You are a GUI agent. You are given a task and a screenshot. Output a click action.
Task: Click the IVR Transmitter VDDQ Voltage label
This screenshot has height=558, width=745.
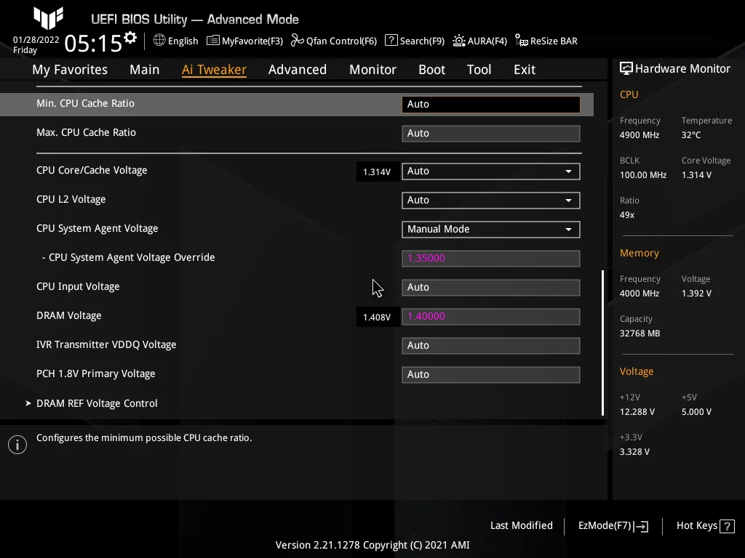(x=106, y=344)
